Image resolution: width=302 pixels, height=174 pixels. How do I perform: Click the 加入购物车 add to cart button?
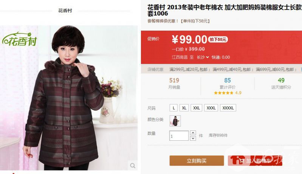(255, 160)
